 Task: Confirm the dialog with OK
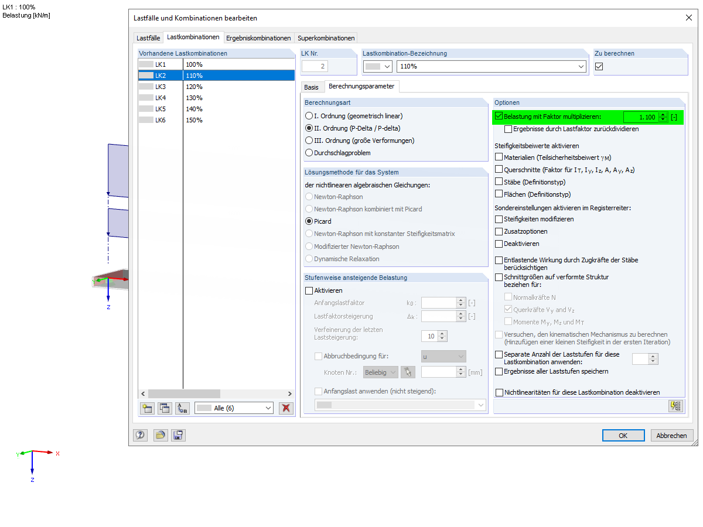623,435
